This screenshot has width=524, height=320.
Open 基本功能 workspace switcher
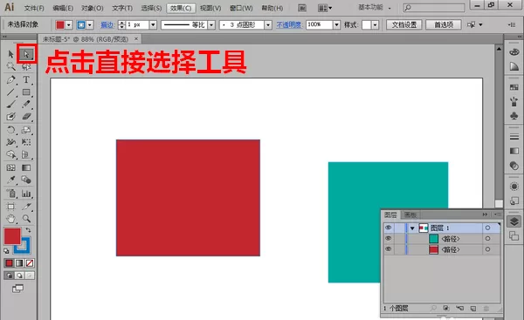click(x=375, y=7)
